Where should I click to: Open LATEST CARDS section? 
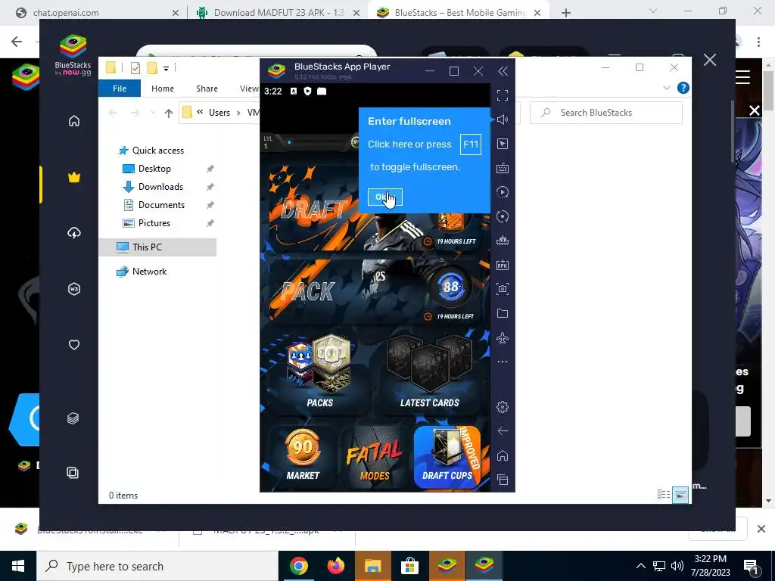(430, 374)
